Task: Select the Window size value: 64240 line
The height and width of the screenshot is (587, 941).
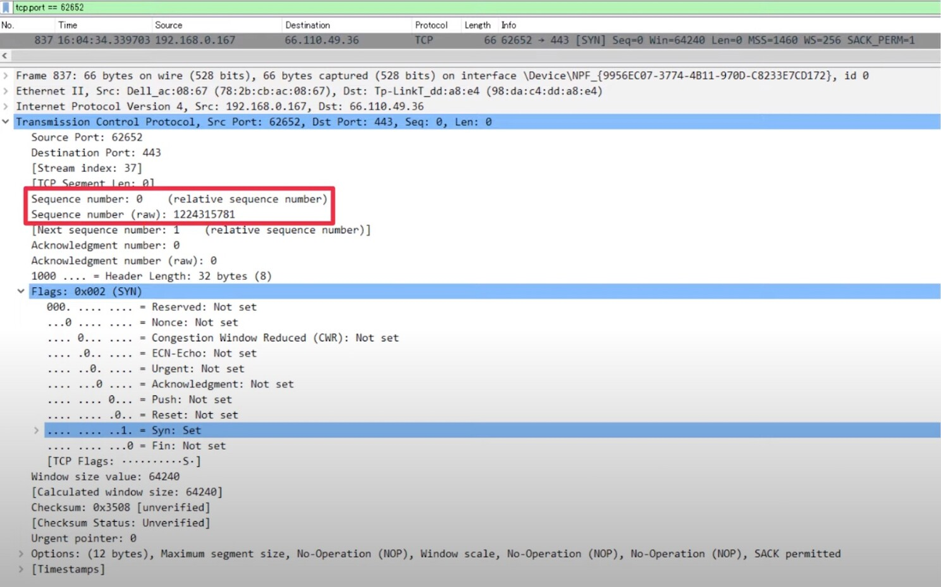Action: click(x=105, y=477)
